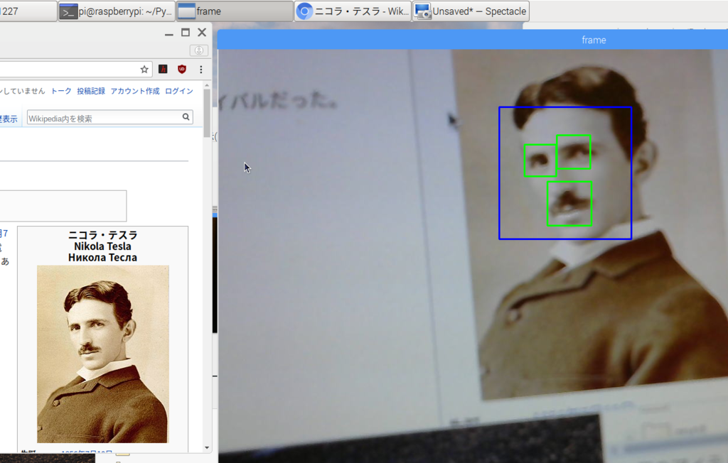Viewport: 728px width, 463px height.
Task: Click the taskbar item ending in 227
Action: 28,11
